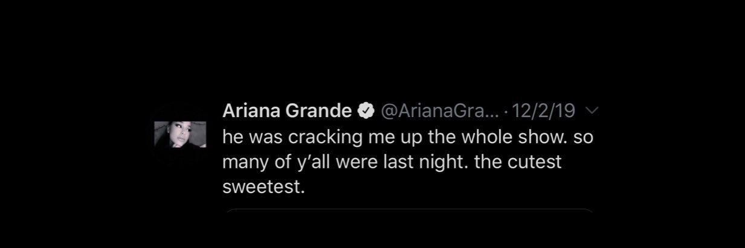Image resolution: width=745 pixels, height=248 pixels.
Task: Click the word 'he' starting the tweet
Action: coord(231,137)
